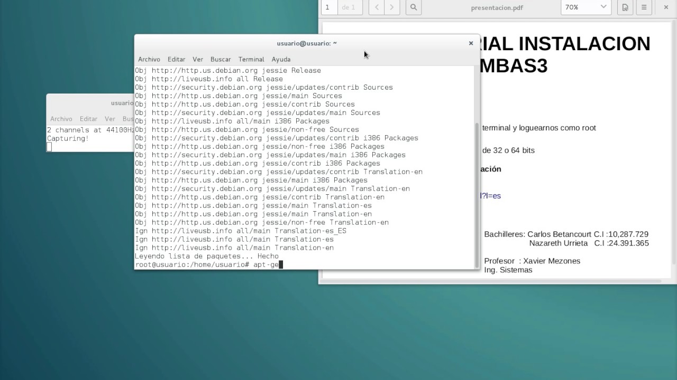The image size is (677, 380).
Task: Click the root@usuario:/home/usuario# prompt line
Action: [x=209, y=264]
